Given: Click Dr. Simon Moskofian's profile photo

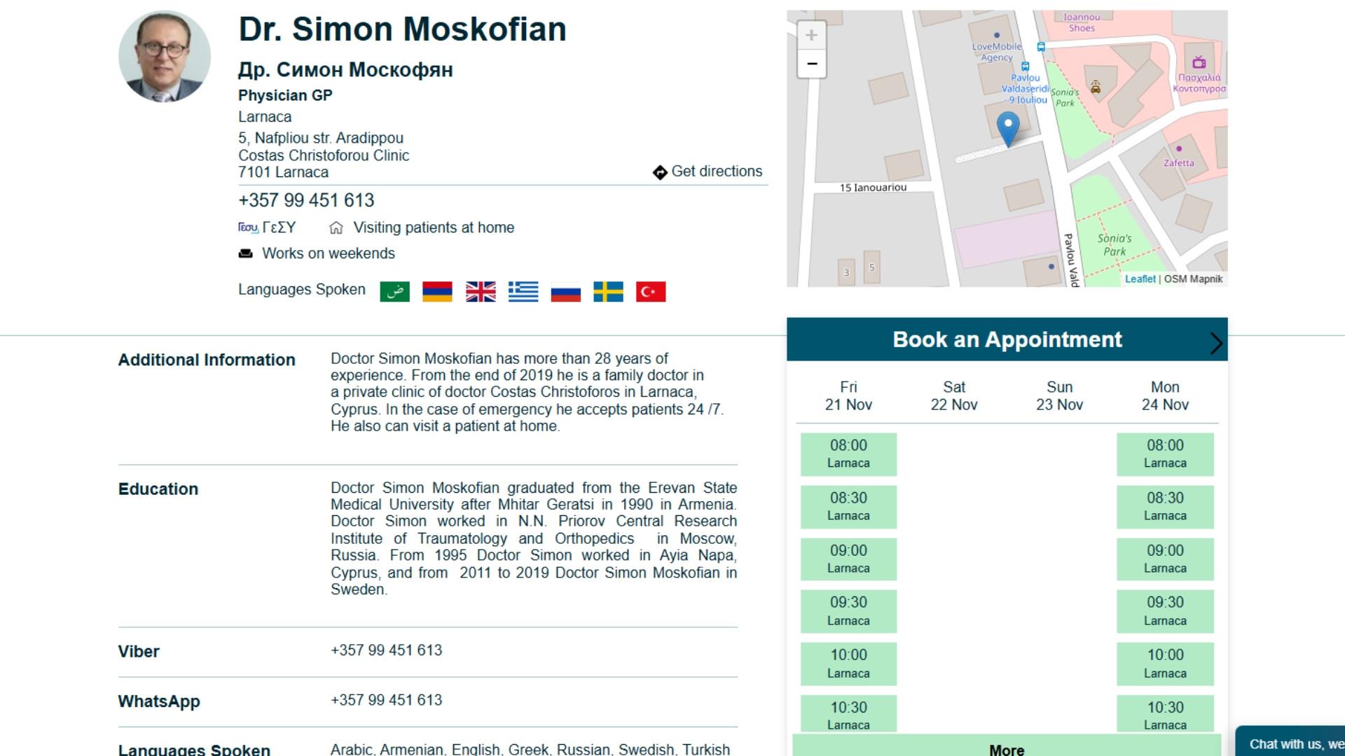Looking at the screenshot, I should (x=165, y=57).
